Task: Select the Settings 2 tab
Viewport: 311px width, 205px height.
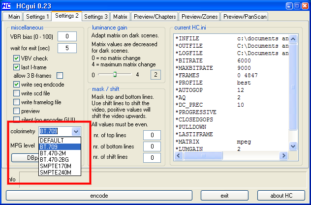Action: coord(67,16)
